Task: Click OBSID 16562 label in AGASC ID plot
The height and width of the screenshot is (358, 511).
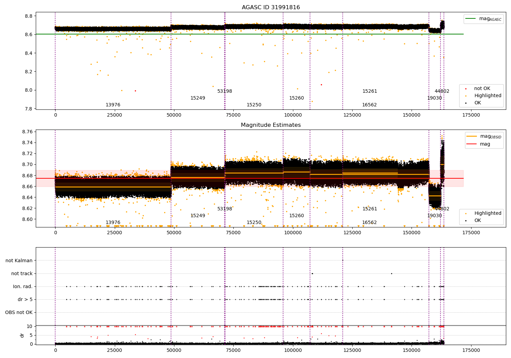Action: coord(369,105)
